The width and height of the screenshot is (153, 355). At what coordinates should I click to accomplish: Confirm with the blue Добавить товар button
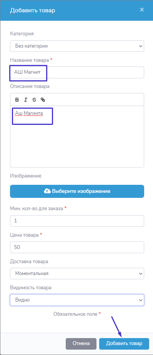[124, 343]
